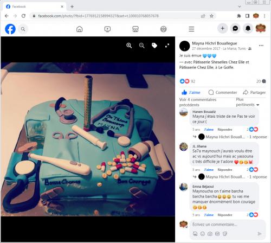
Task: Like Hanen Bouaziz's comment
Action: [209, 130]
